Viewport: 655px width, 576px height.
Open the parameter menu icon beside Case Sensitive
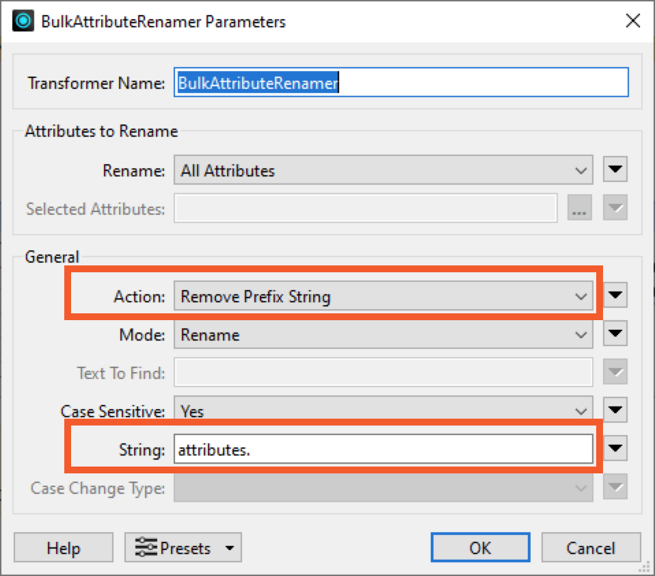click(x=614, y=410)
